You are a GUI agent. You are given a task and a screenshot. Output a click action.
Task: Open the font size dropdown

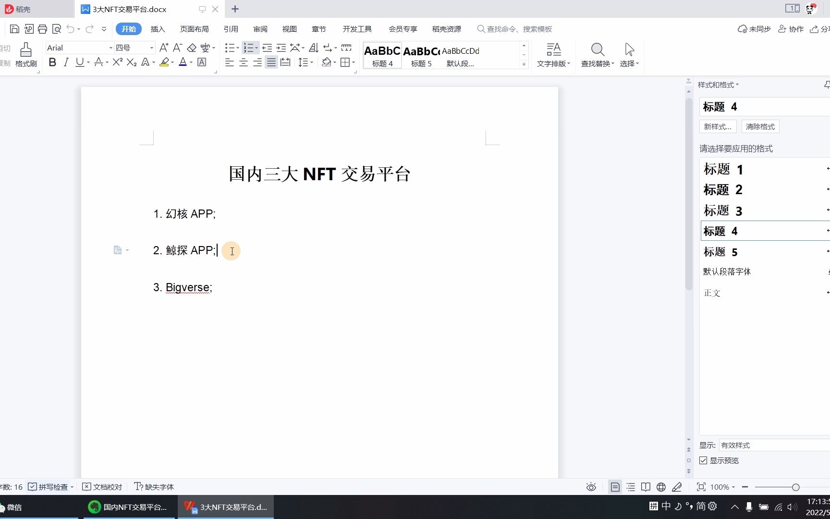[152, 48]
